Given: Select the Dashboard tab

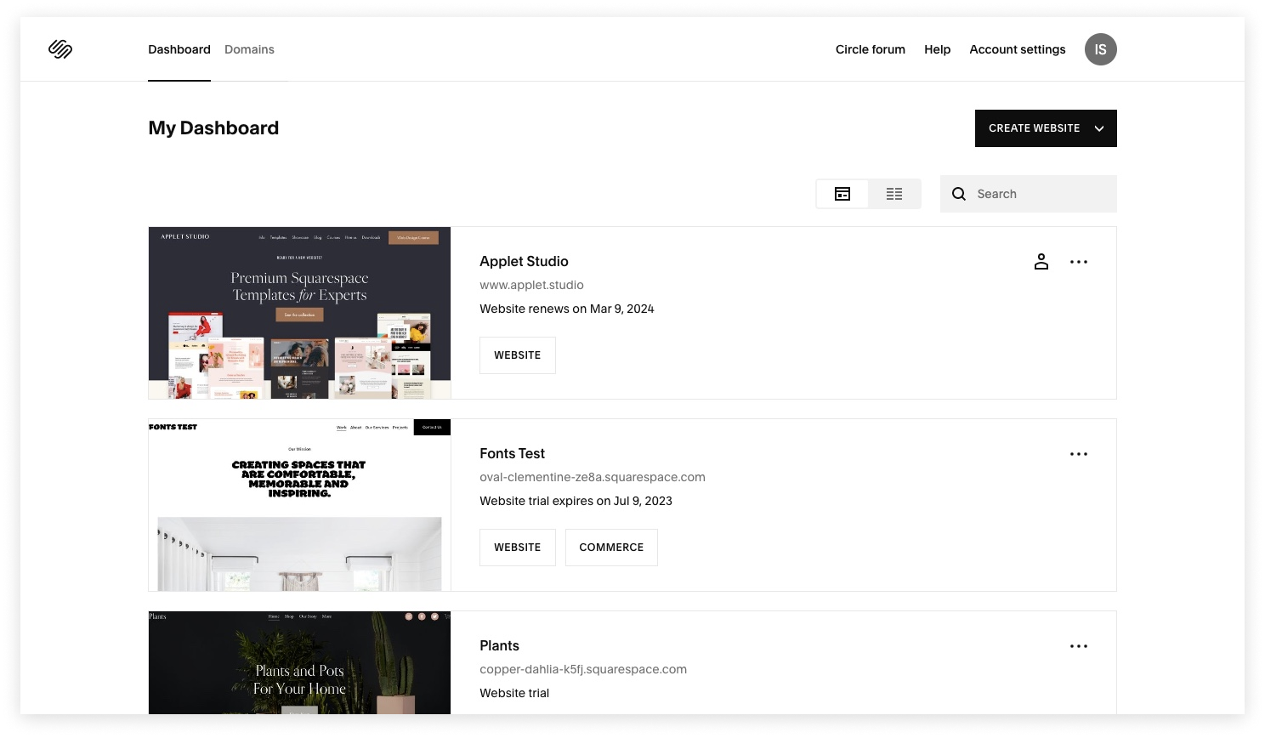Looking at the screenshot, I should pos(179,49).
